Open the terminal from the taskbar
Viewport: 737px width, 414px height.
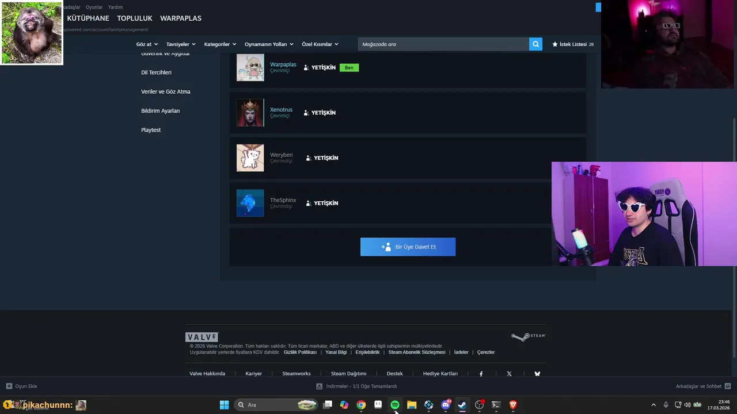[x=496, y=405]
